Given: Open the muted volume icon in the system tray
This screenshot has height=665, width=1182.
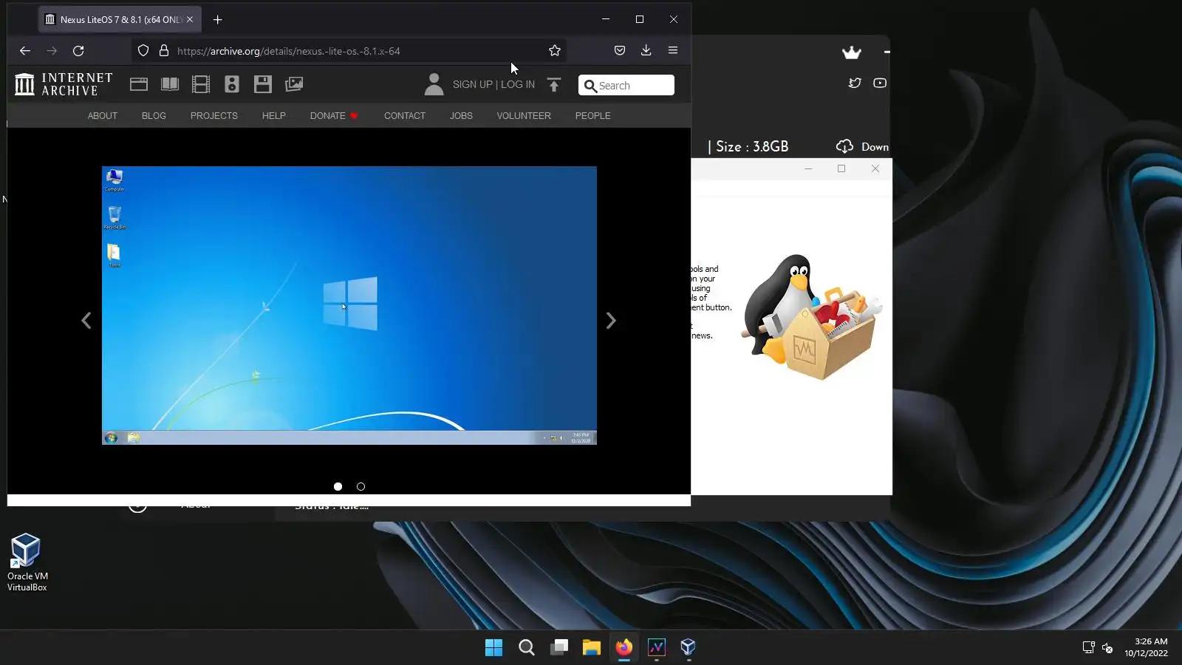Looking at the screenshot, I should [1107, 648].
